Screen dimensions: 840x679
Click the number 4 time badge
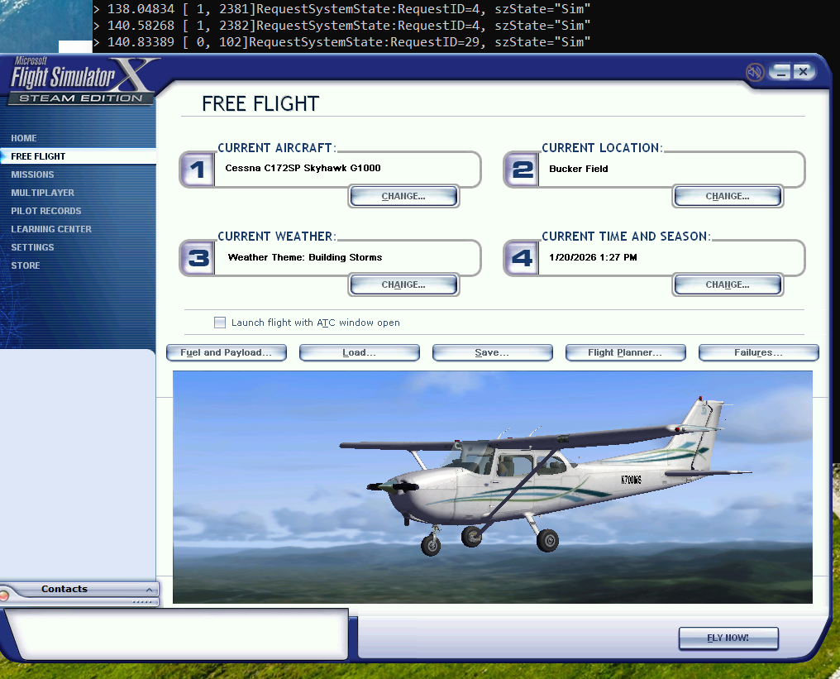point(521,258)
